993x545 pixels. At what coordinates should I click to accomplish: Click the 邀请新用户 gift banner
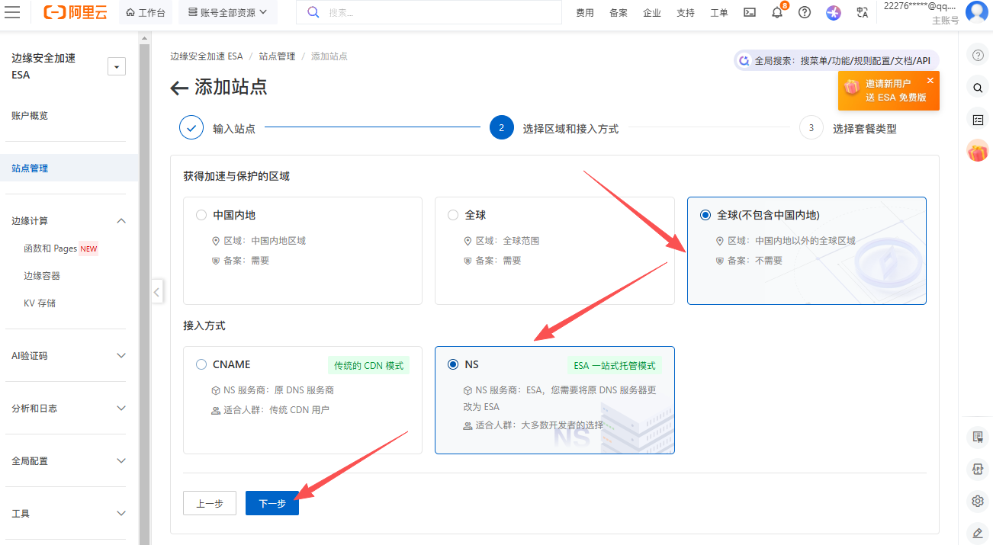888,91
